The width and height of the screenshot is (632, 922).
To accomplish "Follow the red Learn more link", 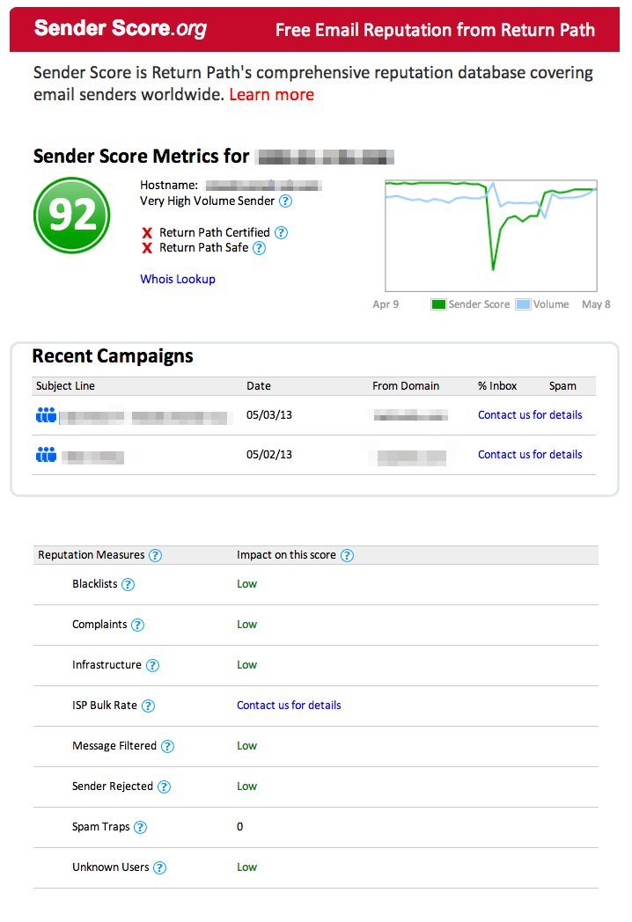I will point(271,95).
